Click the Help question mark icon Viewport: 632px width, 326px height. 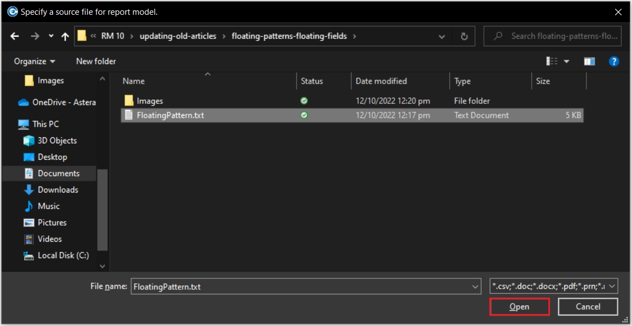click(x=613, y=61)
